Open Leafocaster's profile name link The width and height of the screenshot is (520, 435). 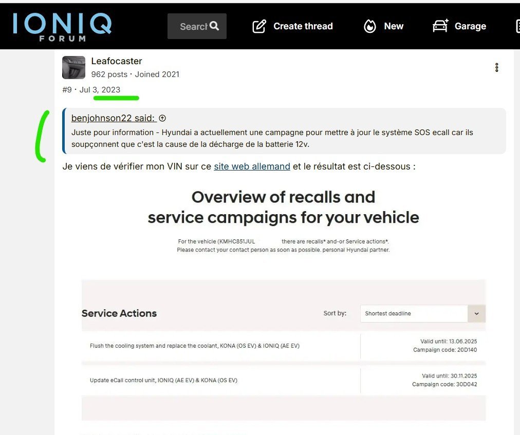pyautogui.click(x=117, y=61)
